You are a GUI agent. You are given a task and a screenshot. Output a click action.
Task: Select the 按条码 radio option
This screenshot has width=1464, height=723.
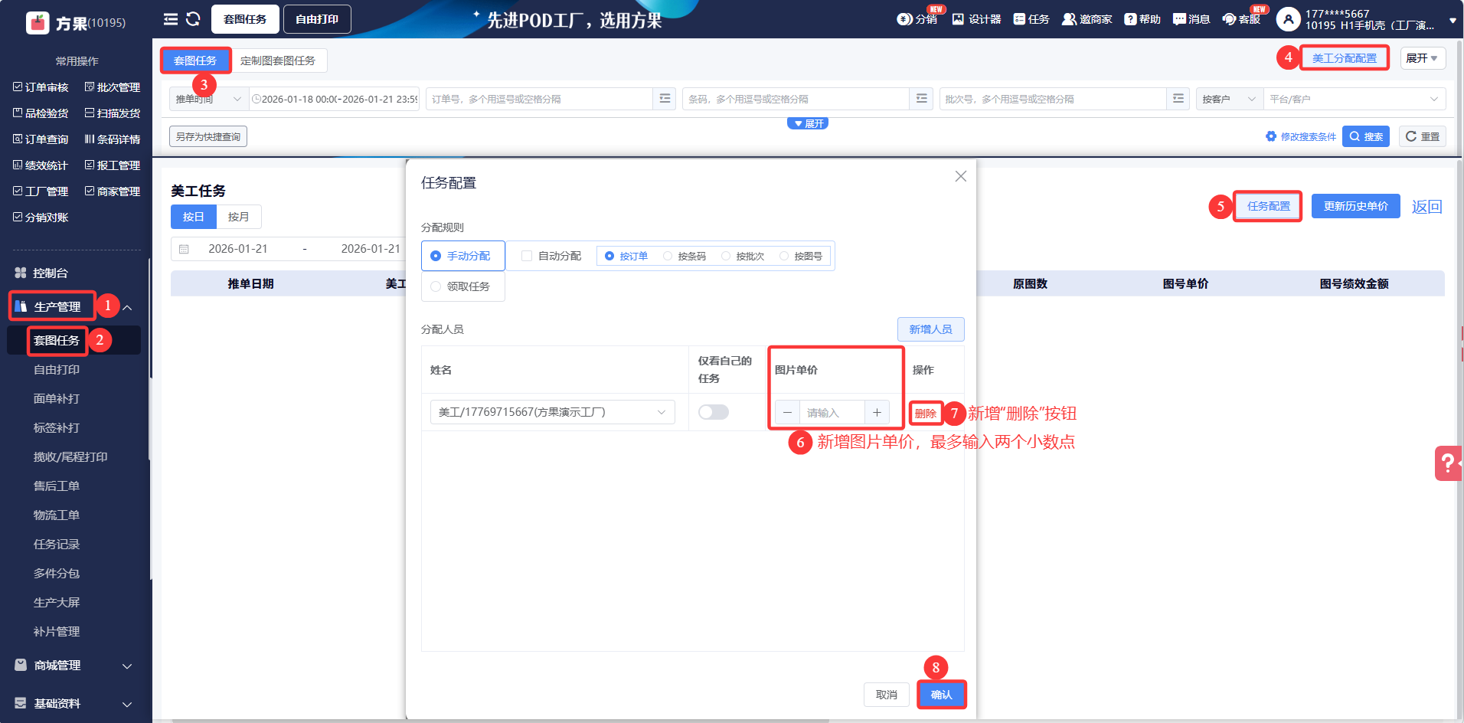[685, 256]
